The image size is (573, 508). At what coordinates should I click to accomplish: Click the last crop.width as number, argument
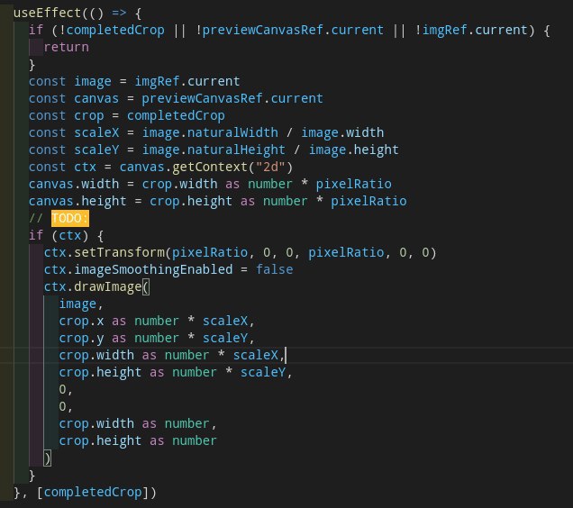tap(138, 424)
